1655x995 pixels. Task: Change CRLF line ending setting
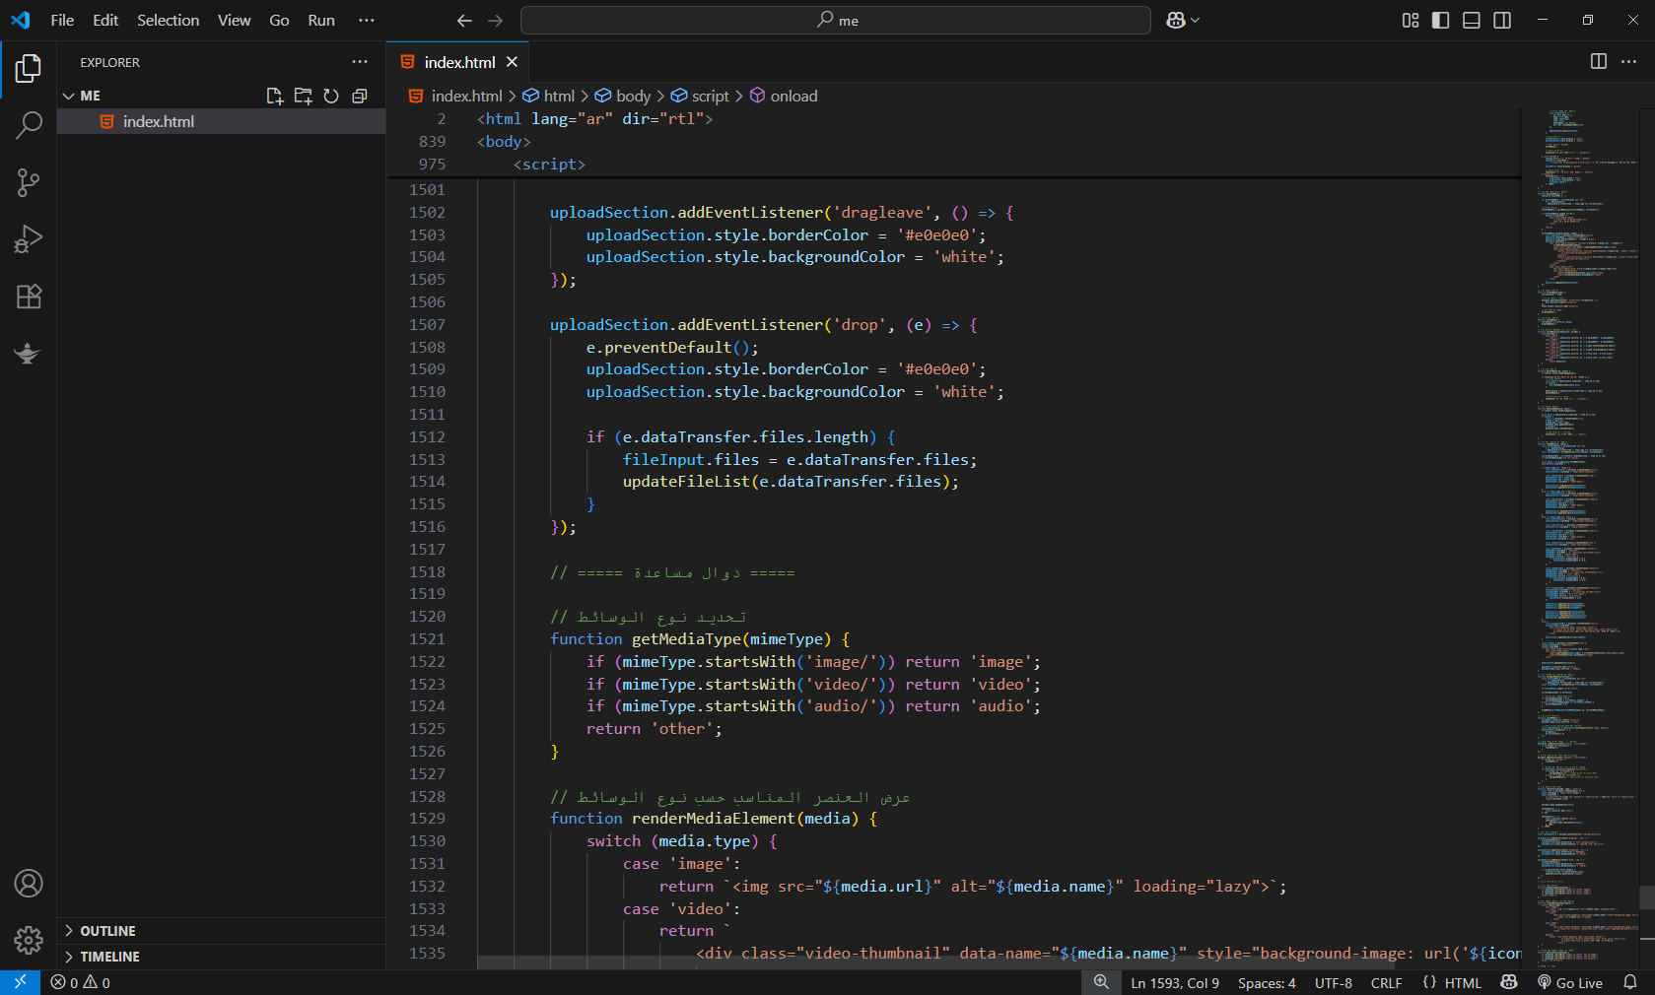pos(1386,983)
